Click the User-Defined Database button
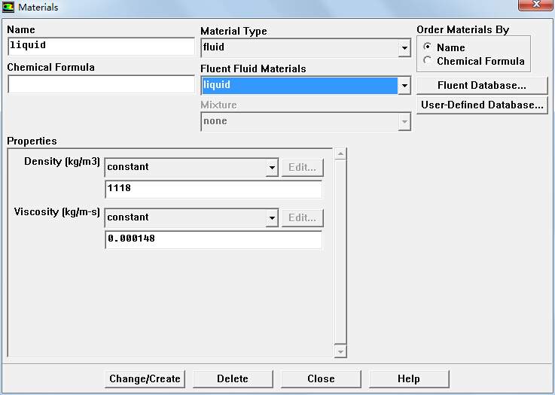The width and height of the screenshot is (555, 395). [x=482, y=105]
